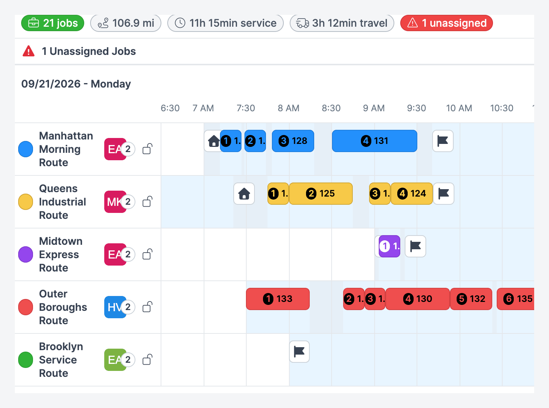Select red job 4 labeled 130

418,299
